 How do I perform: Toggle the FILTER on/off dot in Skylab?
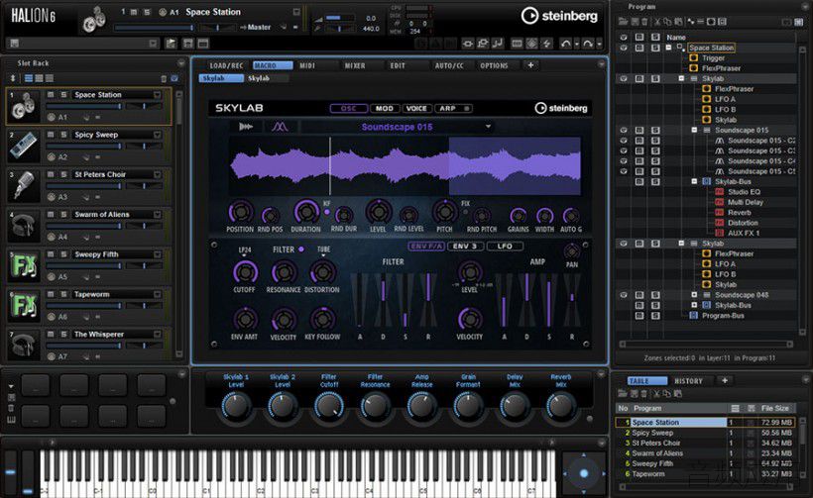(x=300, y=249)
